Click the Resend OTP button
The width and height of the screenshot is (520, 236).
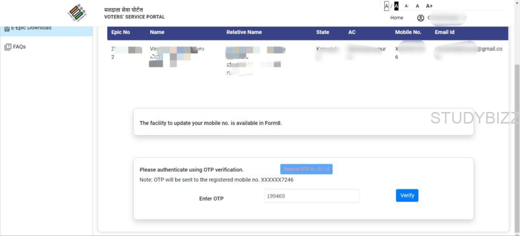306,169
